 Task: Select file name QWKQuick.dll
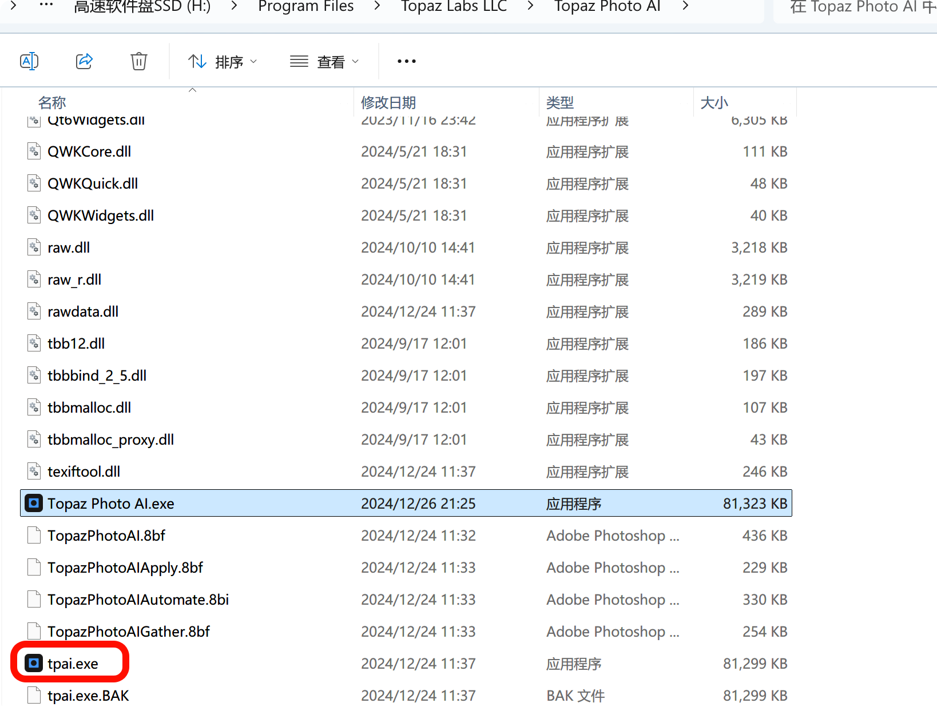(93, 183)
